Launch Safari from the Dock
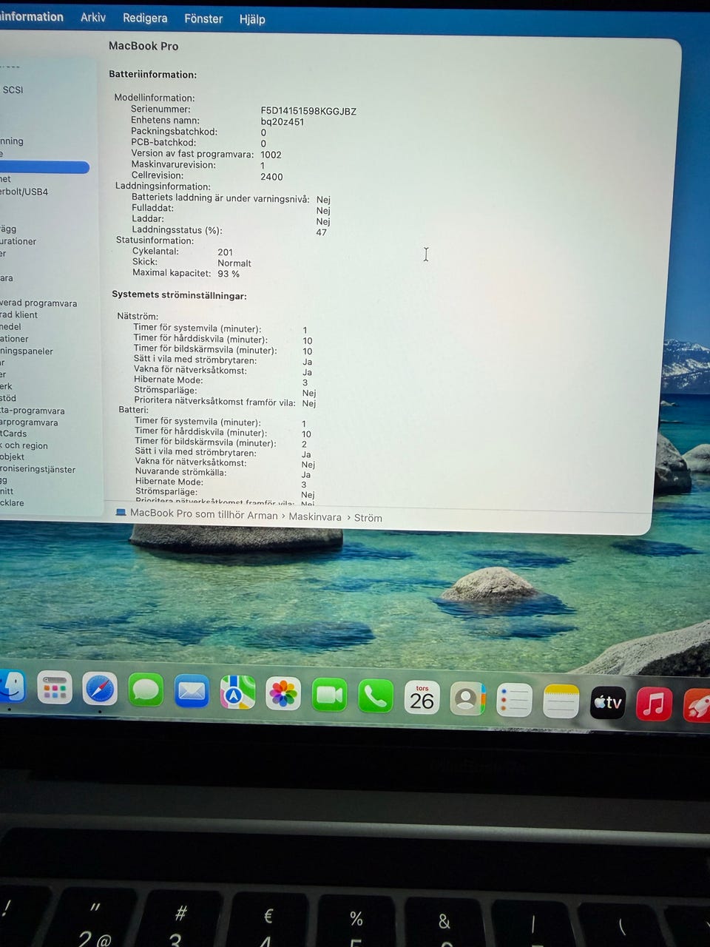 [100, 690]
